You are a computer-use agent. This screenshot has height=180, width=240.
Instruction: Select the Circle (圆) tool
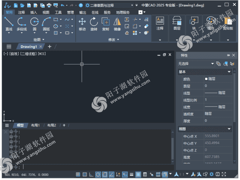[34, 24]
